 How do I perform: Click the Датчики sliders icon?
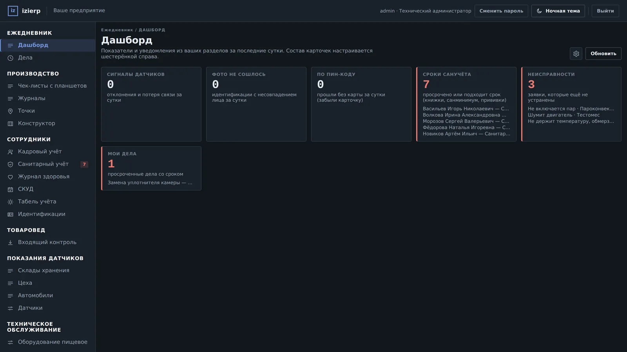[11, 308]
